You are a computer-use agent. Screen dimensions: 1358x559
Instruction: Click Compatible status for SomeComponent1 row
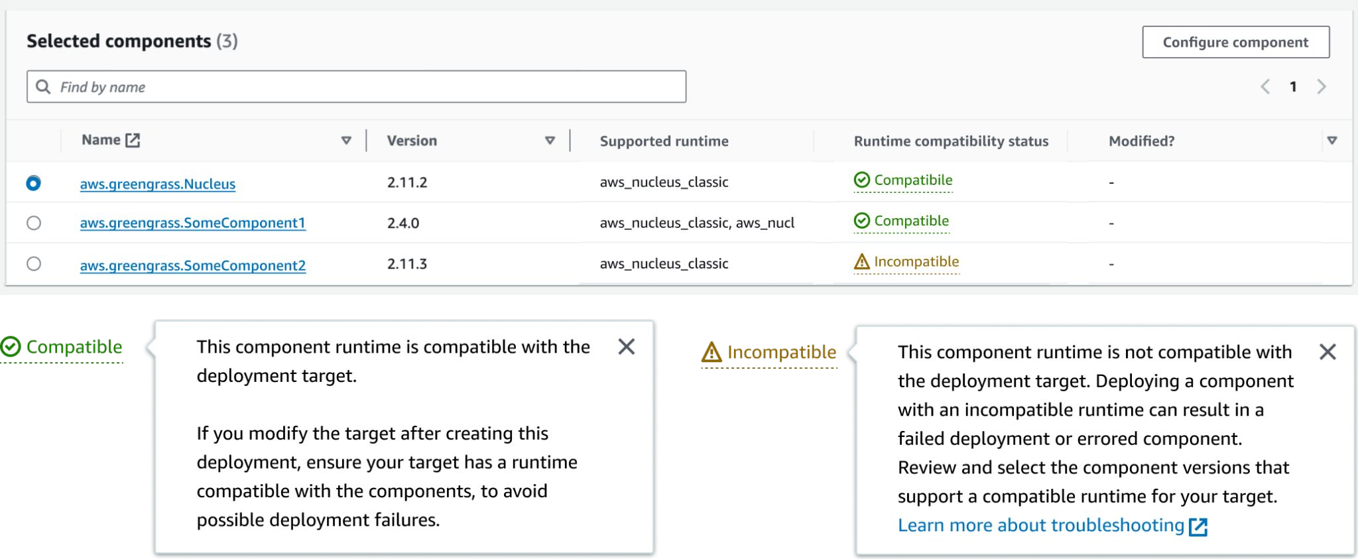[901, 221]
